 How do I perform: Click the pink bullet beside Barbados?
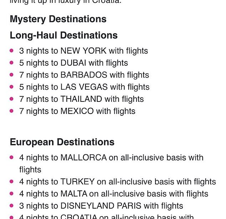click(x=11, y=75)
